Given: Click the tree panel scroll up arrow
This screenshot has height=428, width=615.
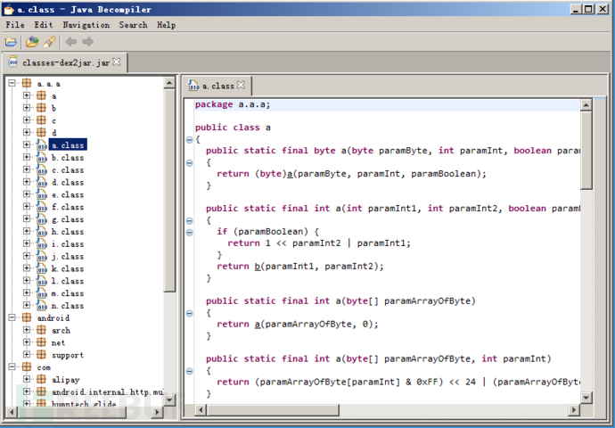Looking at the screenshot, I should [x=169, y=83].
